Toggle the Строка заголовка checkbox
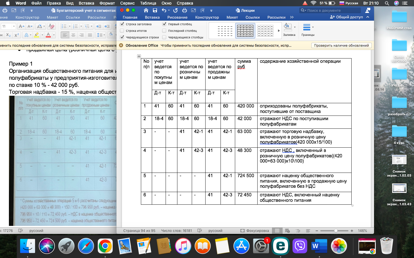The height and width of the screenshot is (258, 414). point(122,24)
